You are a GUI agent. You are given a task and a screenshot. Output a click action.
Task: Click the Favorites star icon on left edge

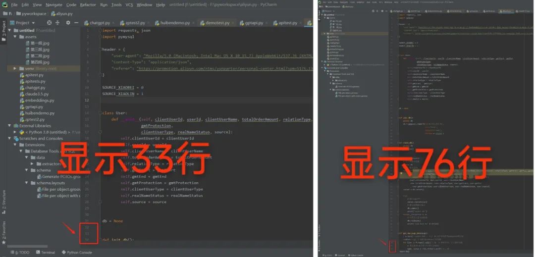point(4,242)
